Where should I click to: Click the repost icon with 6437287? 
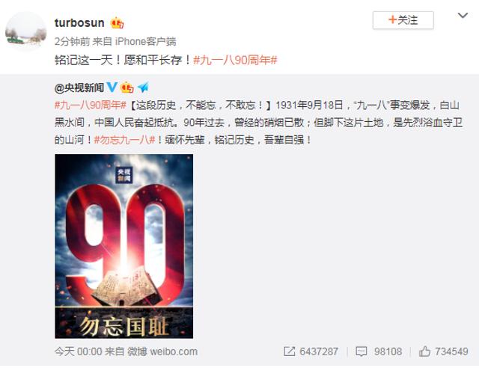[x=289, y=352]
